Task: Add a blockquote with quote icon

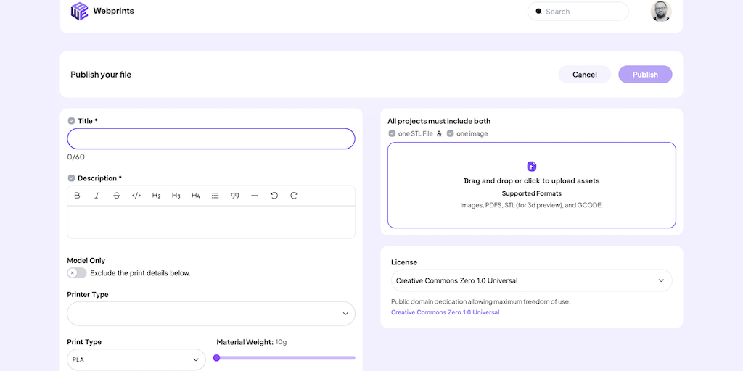Action: click(x=234, y=196)
